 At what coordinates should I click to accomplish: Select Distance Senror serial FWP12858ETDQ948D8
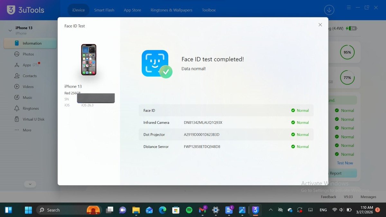pyautogui.click(x=202, y=147)
